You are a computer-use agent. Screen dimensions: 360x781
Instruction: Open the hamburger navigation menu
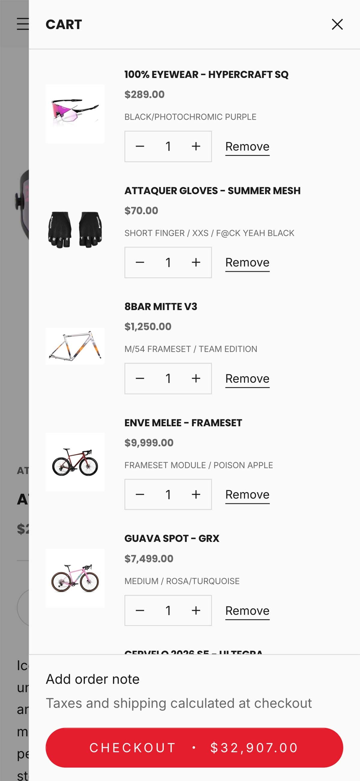tap(22, 24)
